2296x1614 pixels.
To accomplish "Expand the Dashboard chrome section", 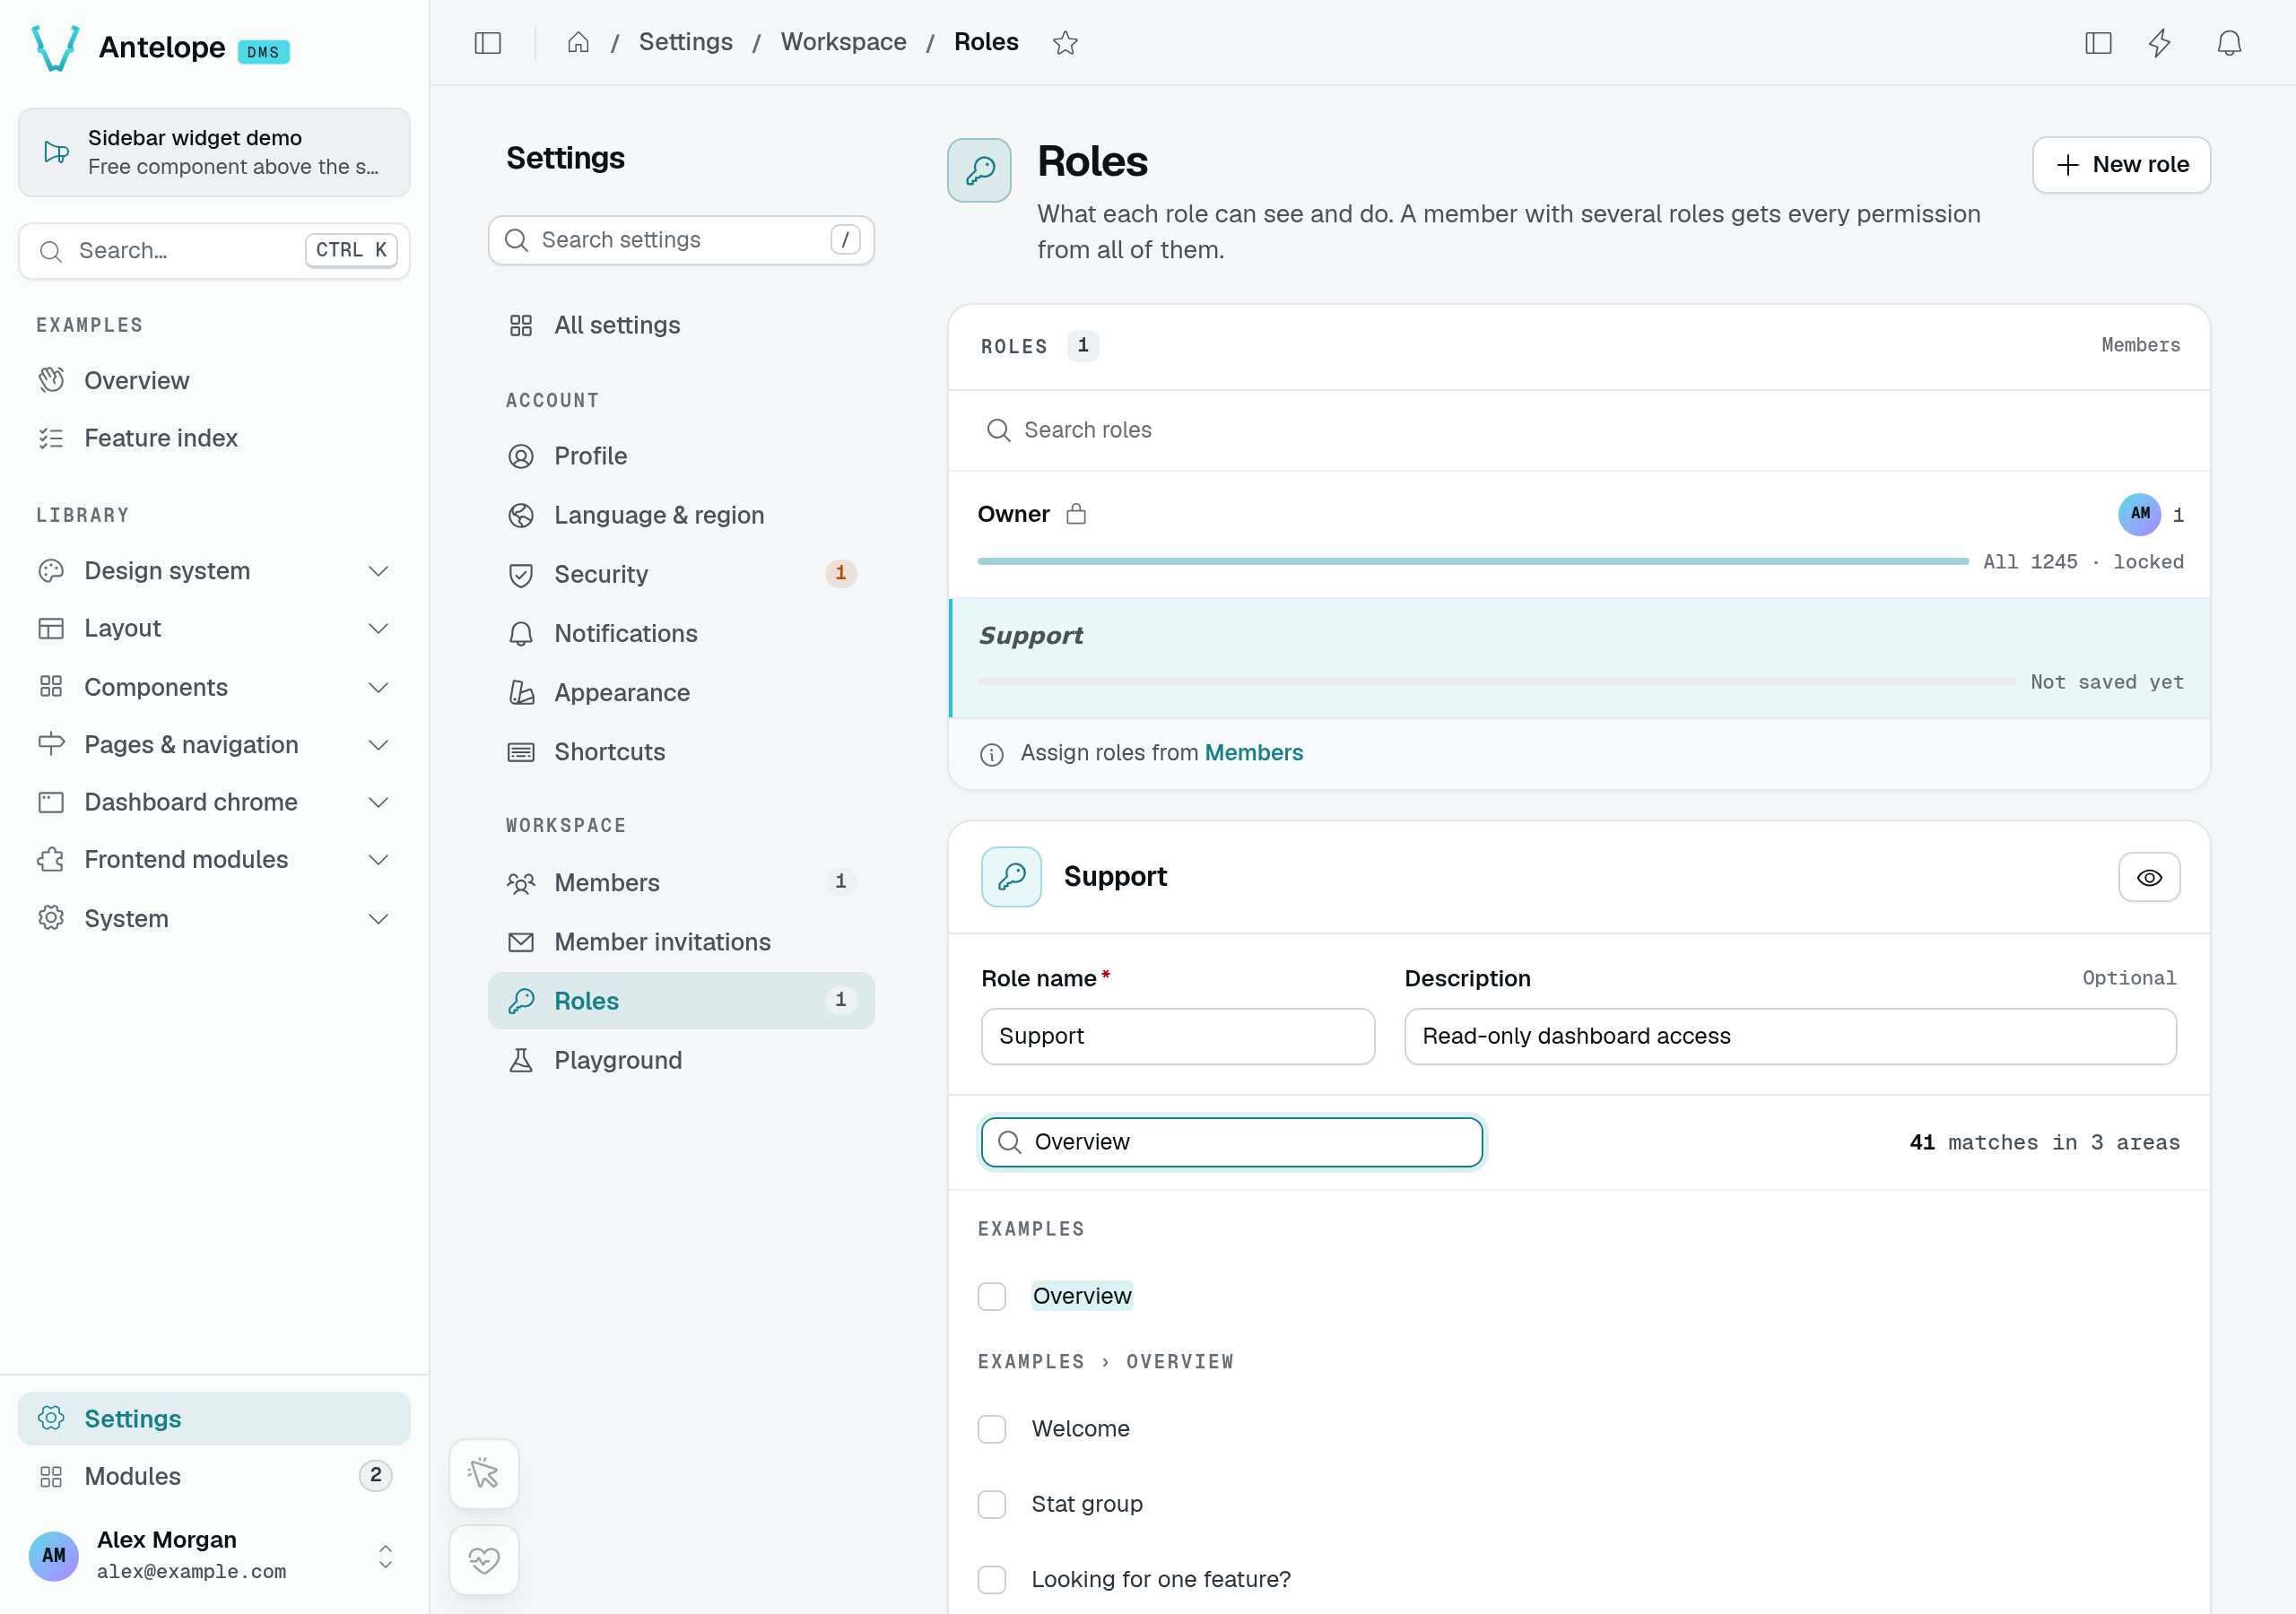I will point(214,802).
